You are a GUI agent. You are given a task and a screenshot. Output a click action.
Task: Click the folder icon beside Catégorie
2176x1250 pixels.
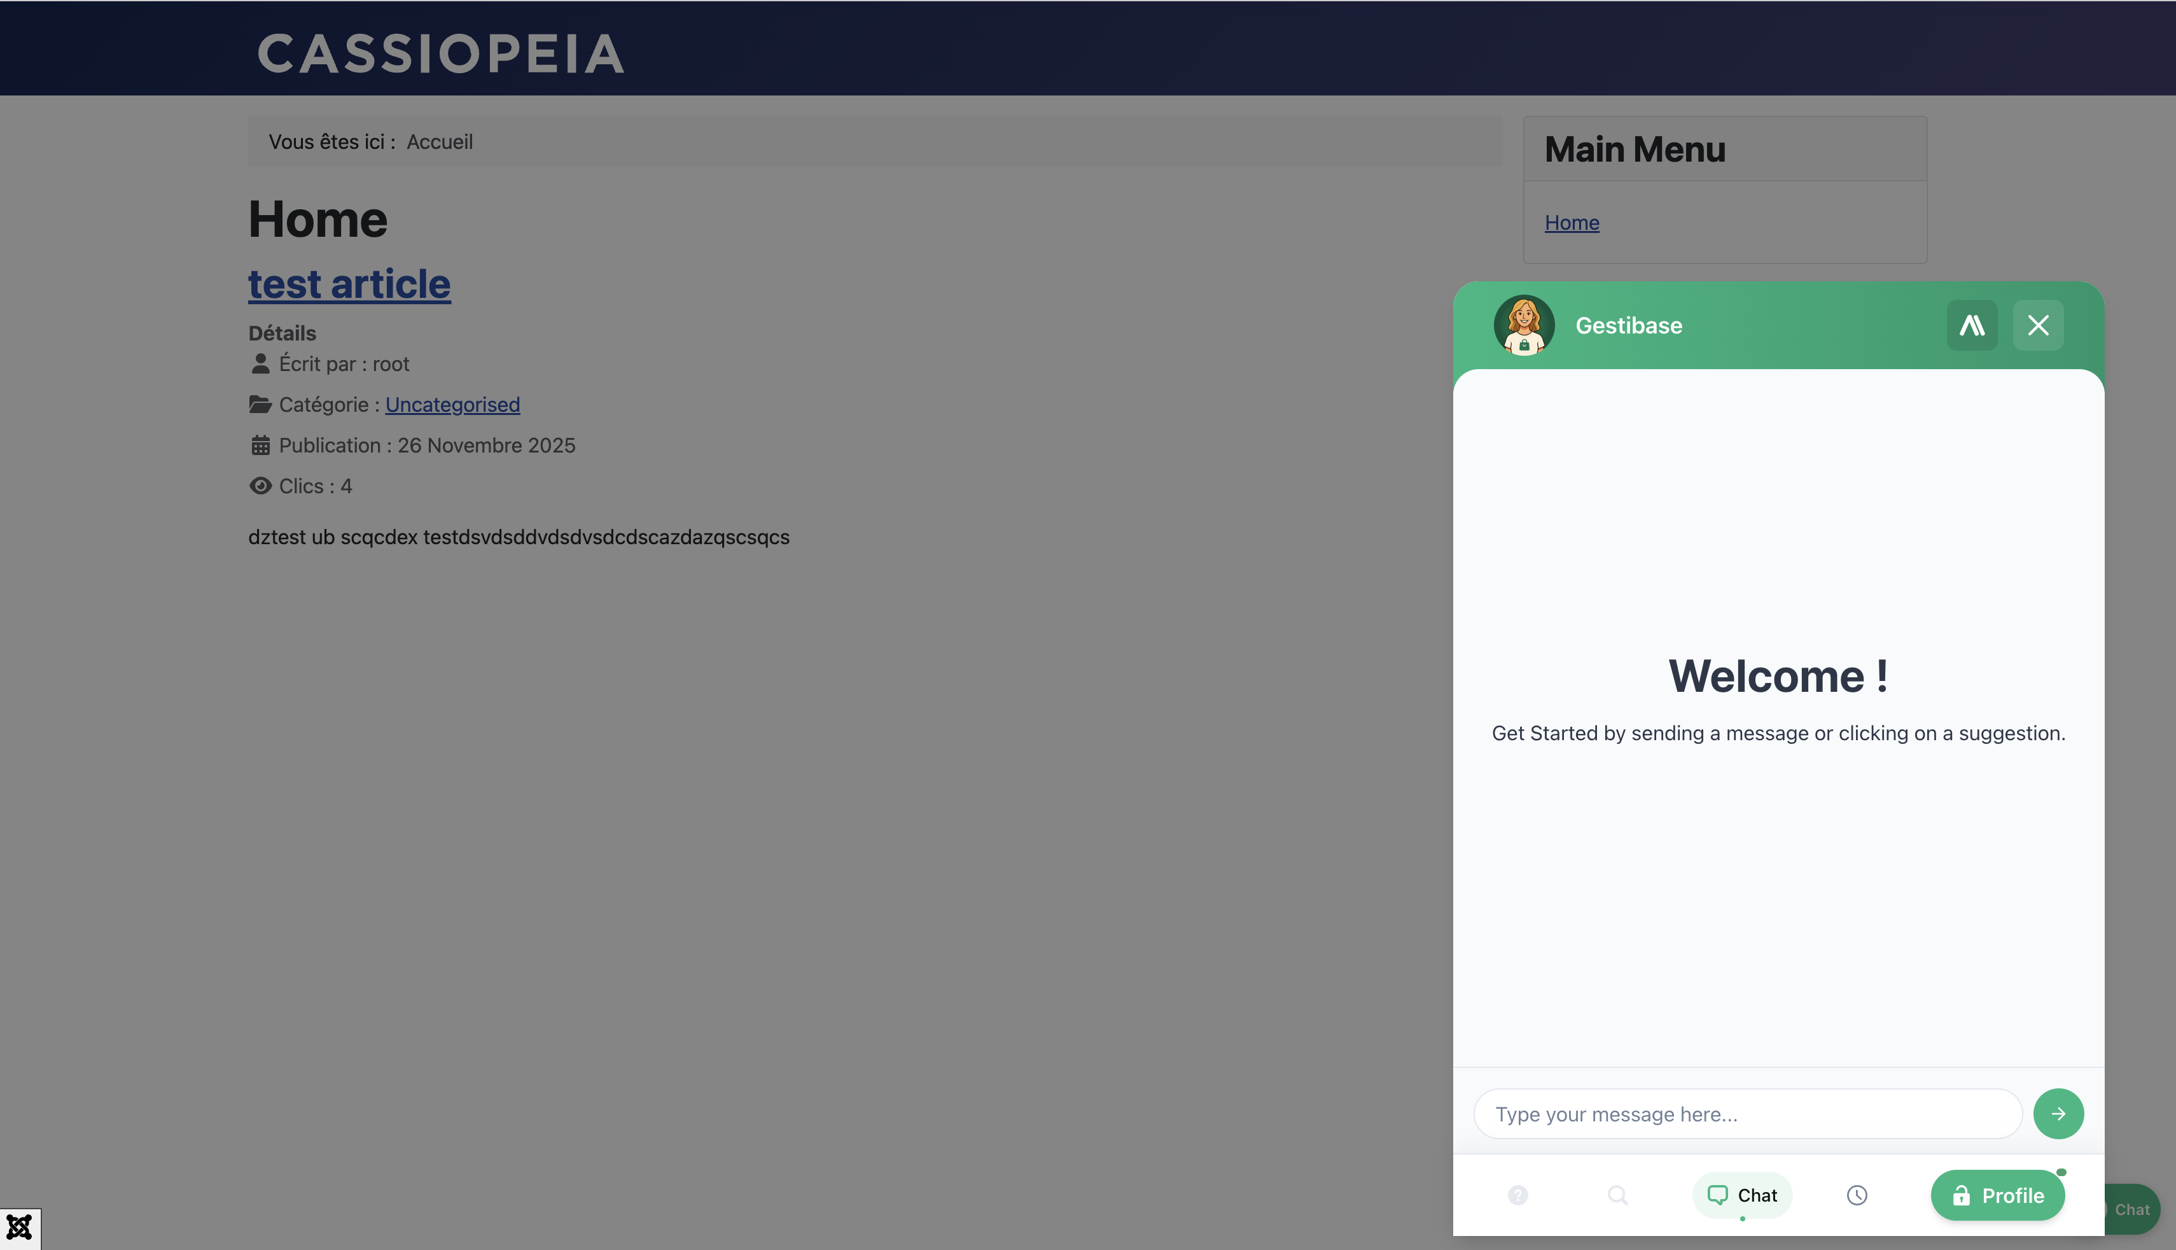click(260, 404)
